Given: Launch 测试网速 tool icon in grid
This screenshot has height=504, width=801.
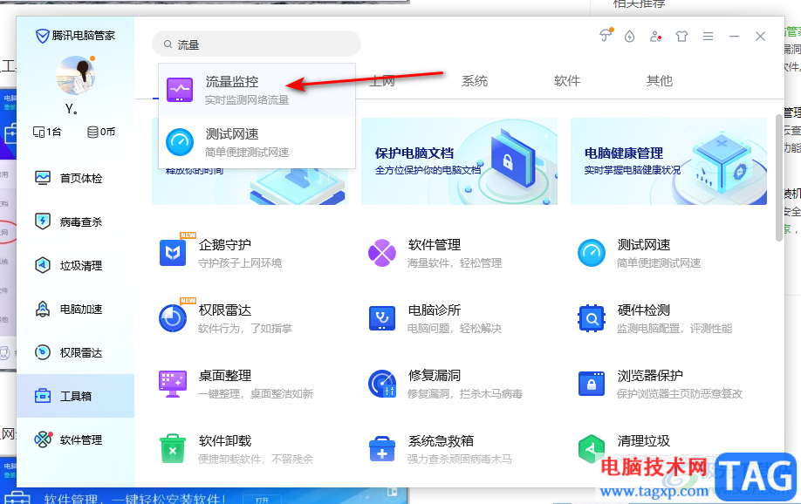Looking at the screenshot, I should [592, 253].
